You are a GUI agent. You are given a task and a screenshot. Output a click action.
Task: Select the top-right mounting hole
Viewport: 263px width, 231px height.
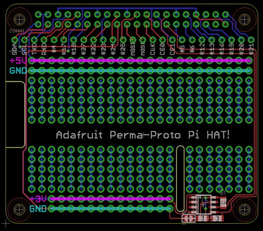click(x=245, y=20)
